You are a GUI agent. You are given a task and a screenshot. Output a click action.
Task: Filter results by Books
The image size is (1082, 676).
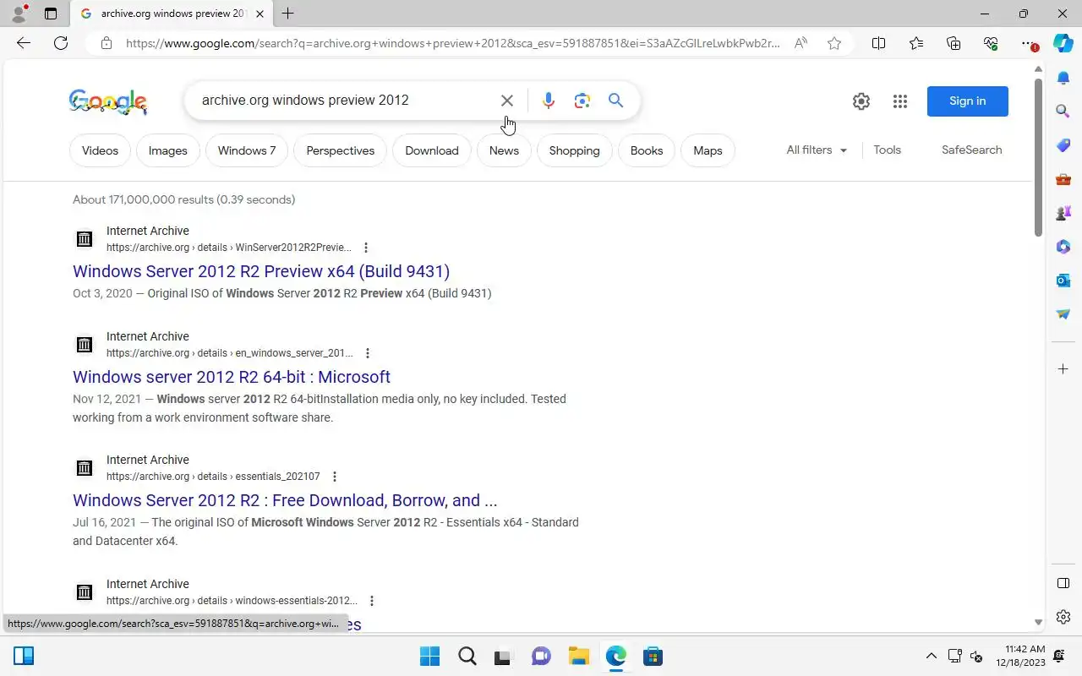(647, 150)
